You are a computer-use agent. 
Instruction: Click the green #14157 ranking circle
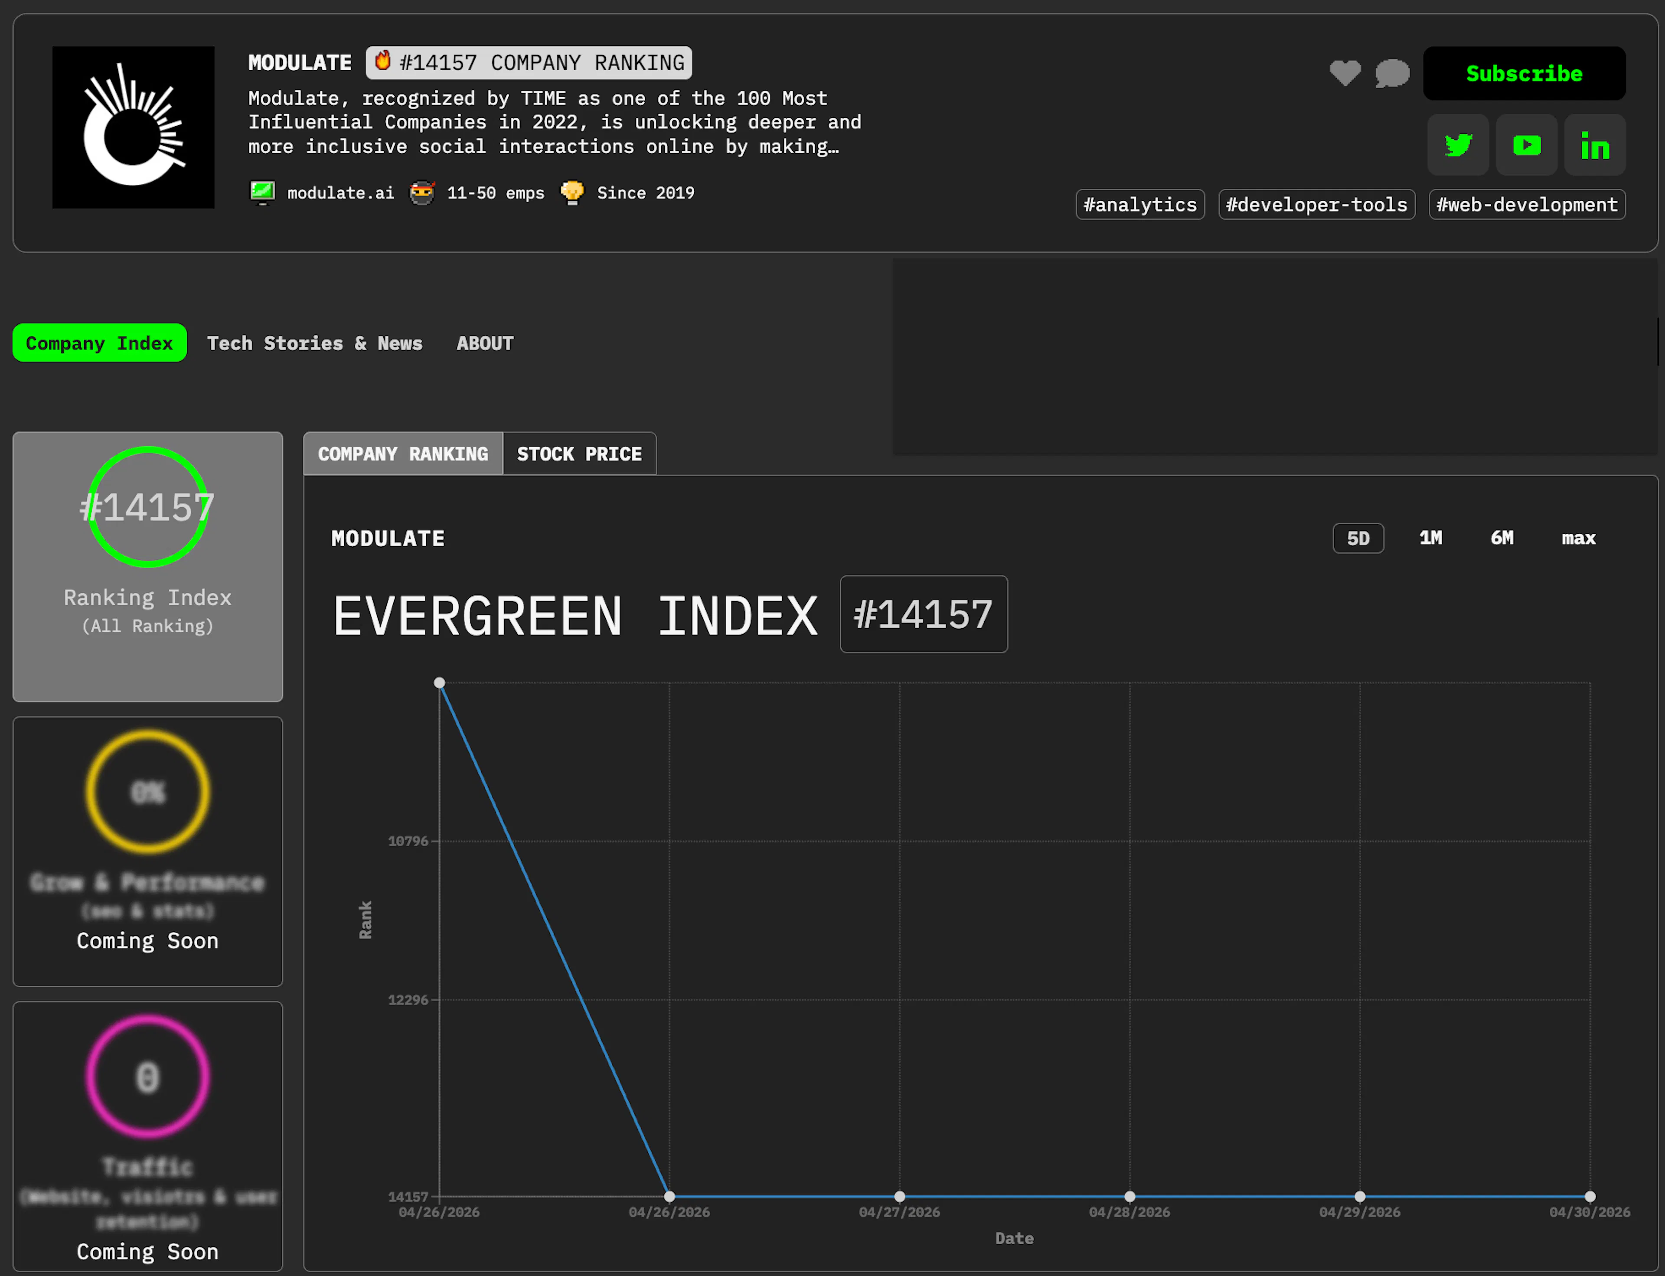(147, 506)
